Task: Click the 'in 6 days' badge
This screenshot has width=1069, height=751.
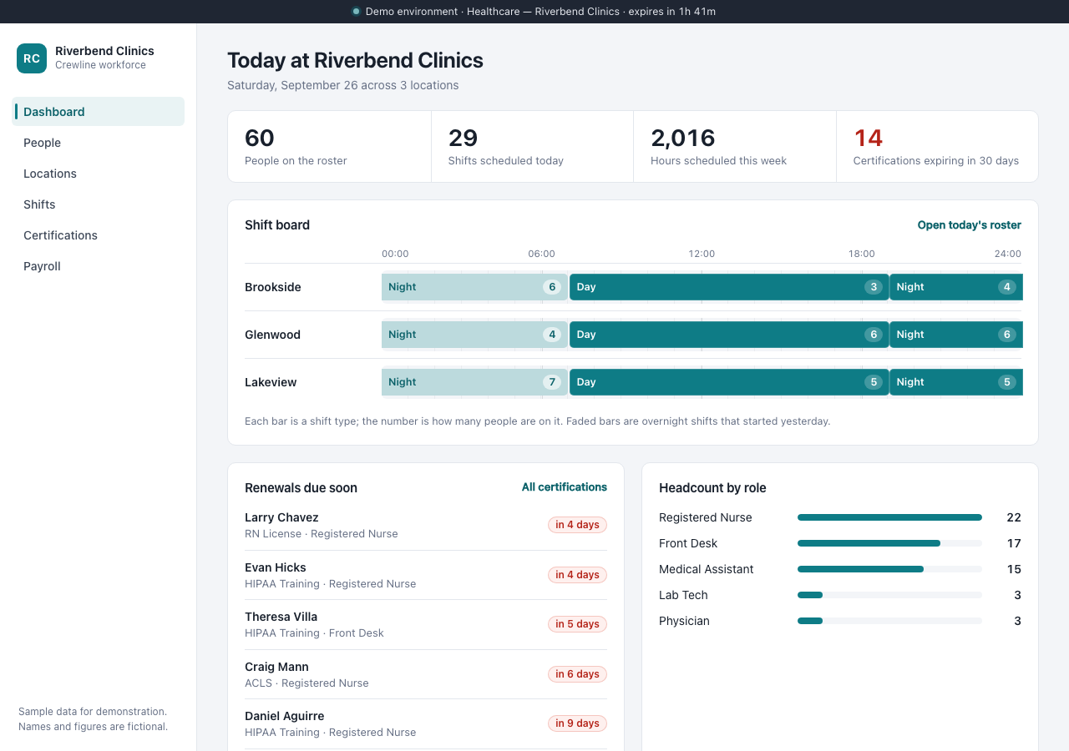Action: click(x=578, y=674)
